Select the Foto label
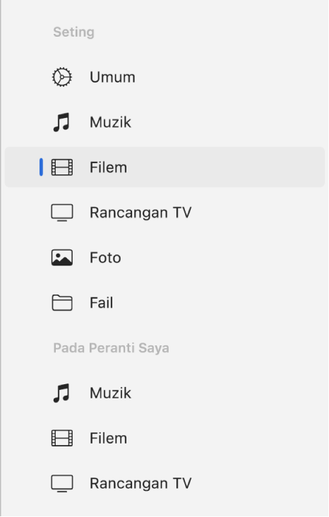Image resolution: width=329 pixels, height=517 pixels. click(105, 258)
